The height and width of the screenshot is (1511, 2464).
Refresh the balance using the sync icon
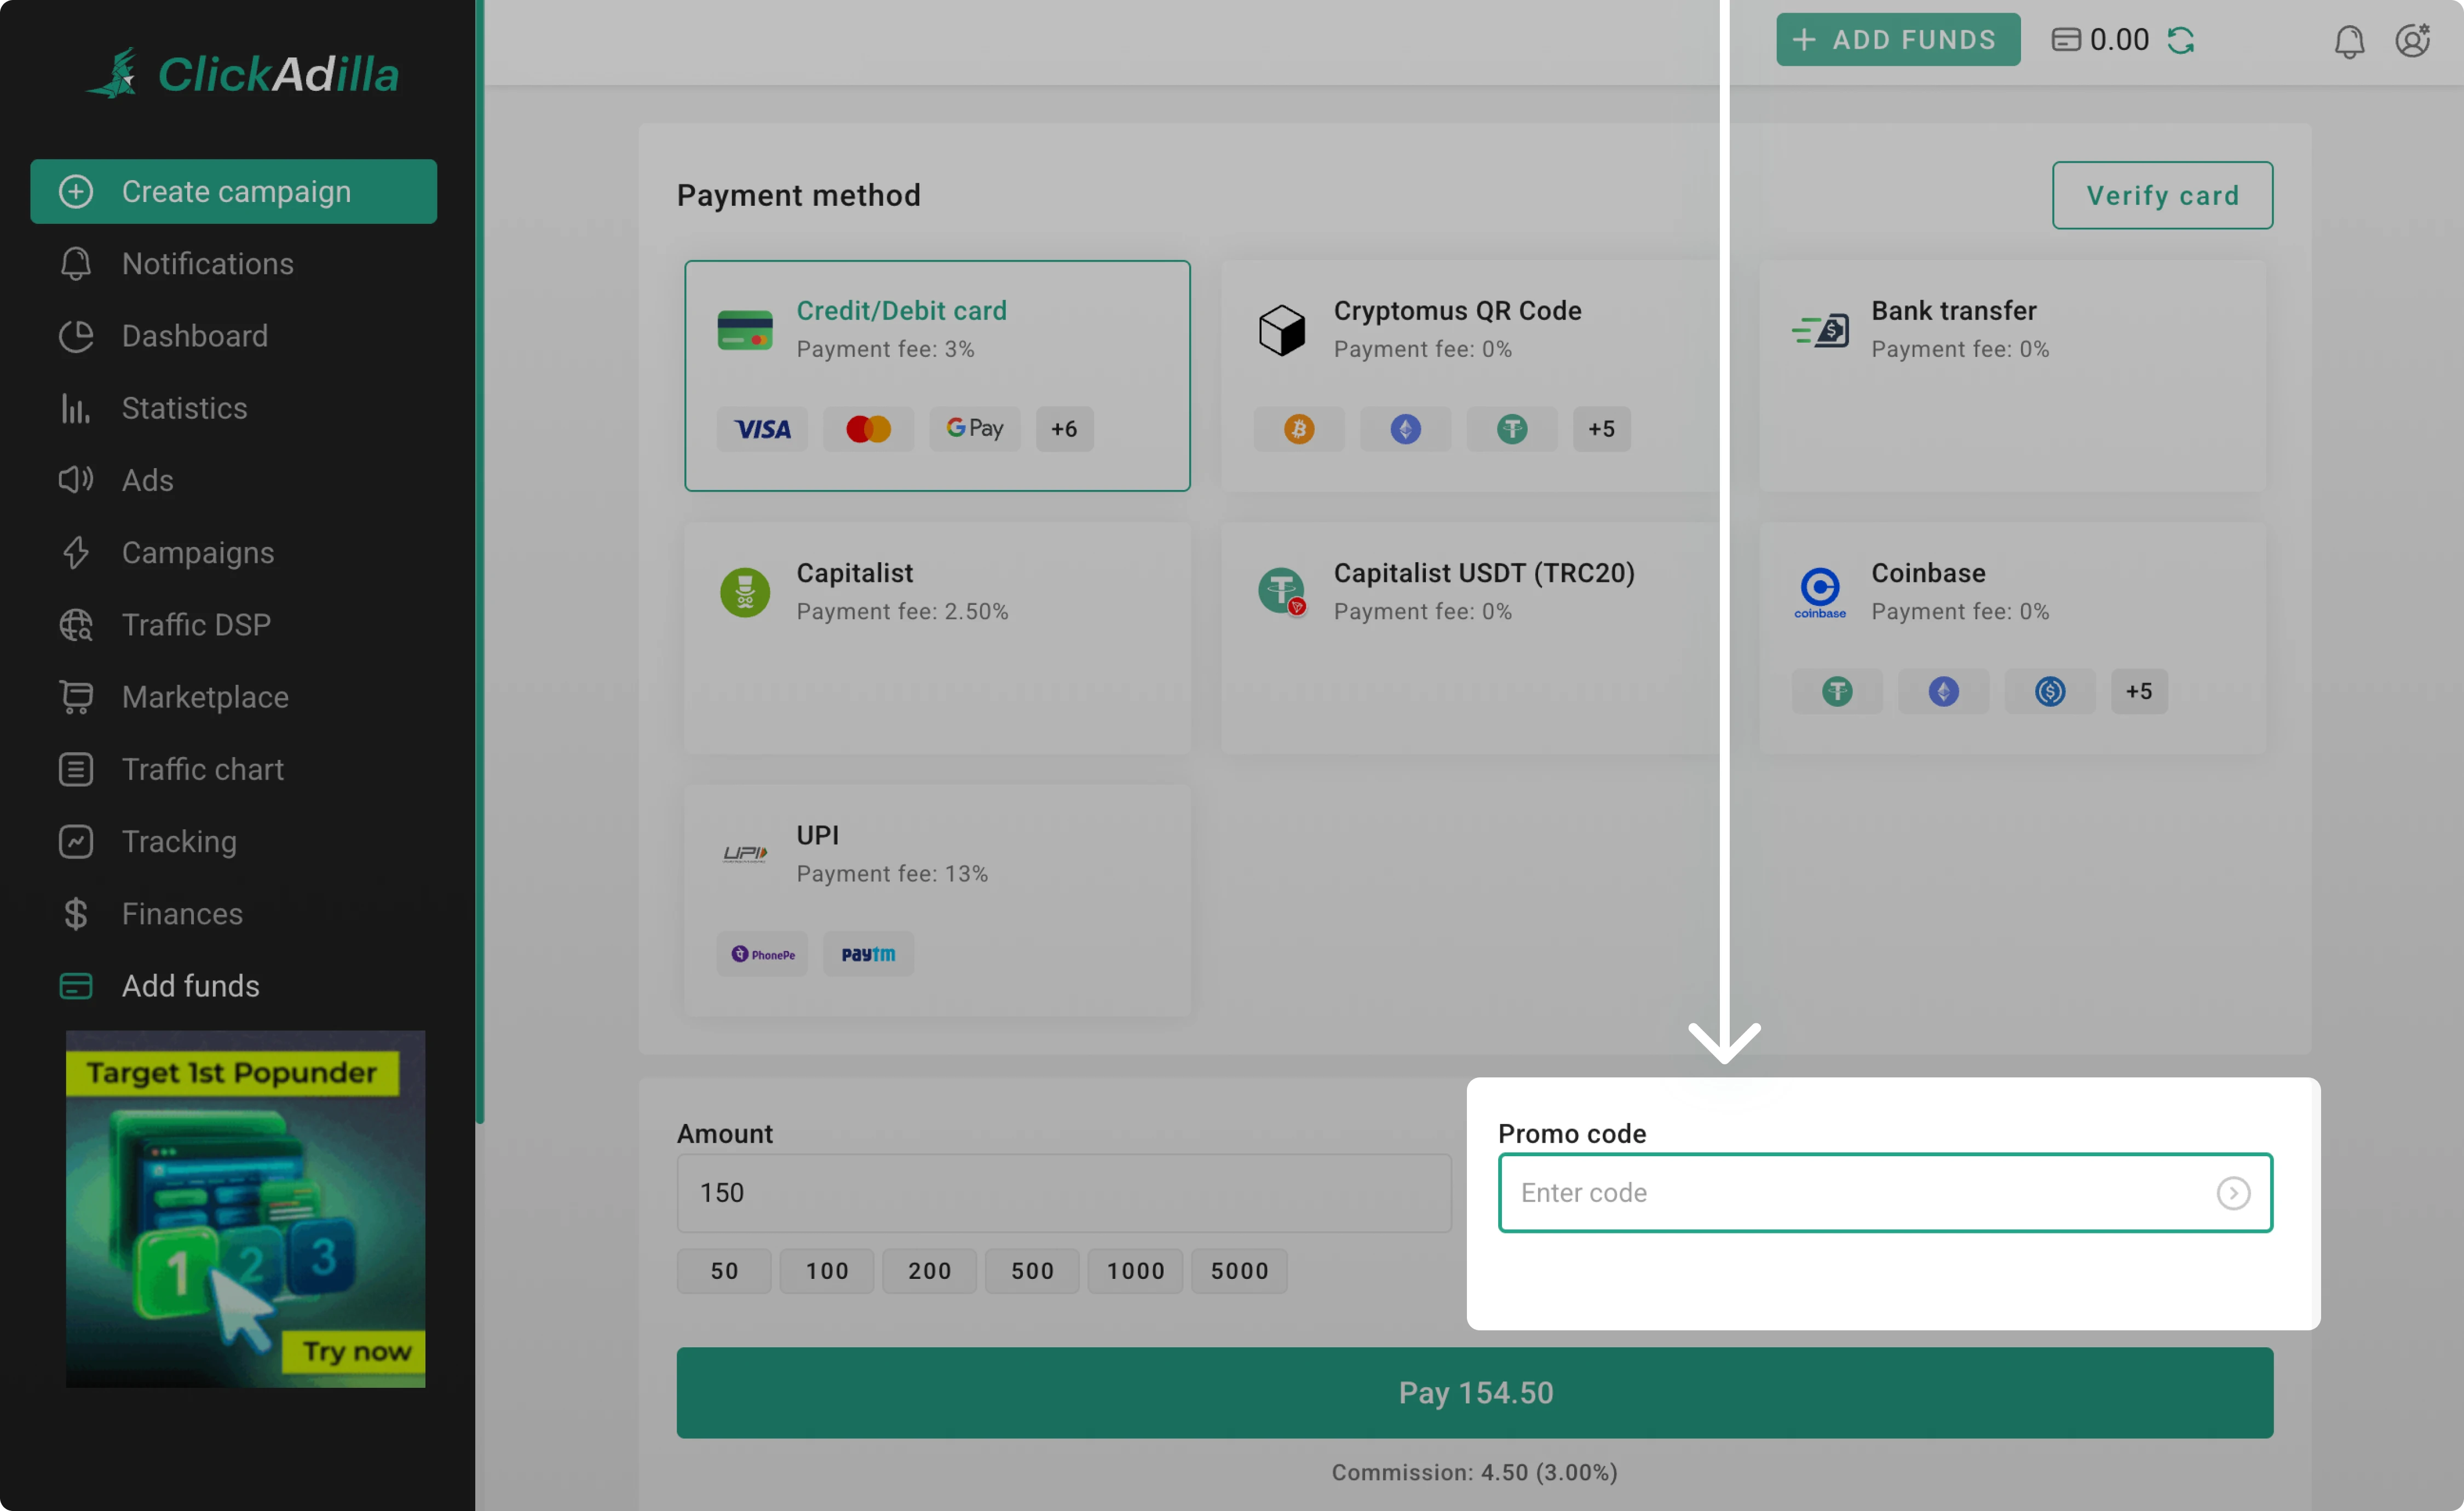tap(2183, 40)
